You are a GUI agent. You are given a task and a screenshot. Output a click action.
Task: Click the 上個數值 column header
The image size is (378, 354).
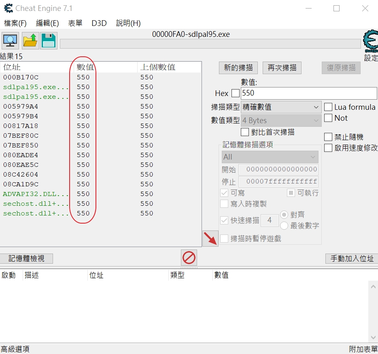tap(169, 67)
